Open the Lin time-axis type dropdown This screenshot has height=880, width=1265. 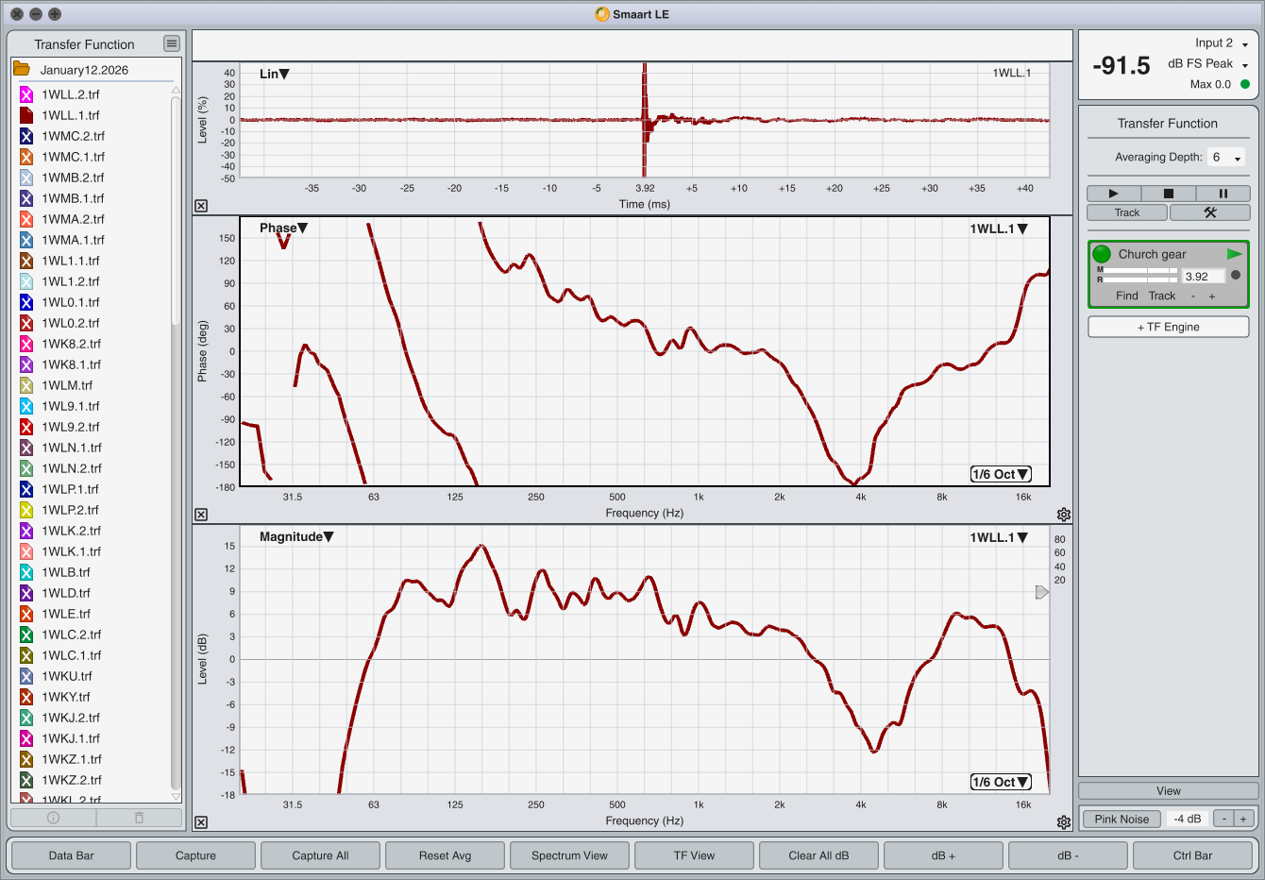pos(275,74)
